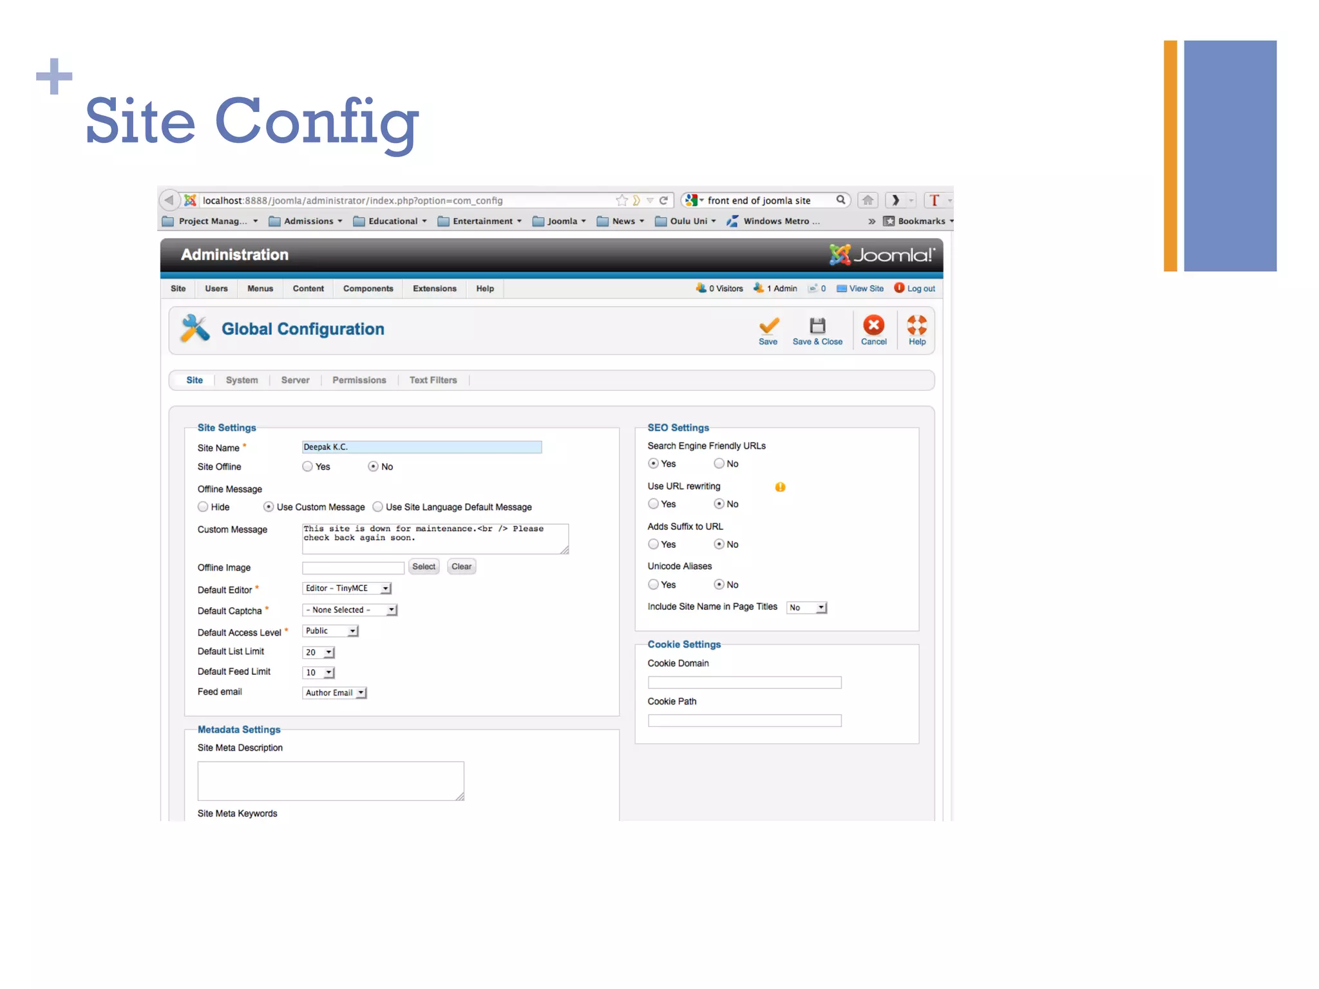This screenshot has height=989, width=1319.
Task: Open the Content menu
Action: coord(308,288)
